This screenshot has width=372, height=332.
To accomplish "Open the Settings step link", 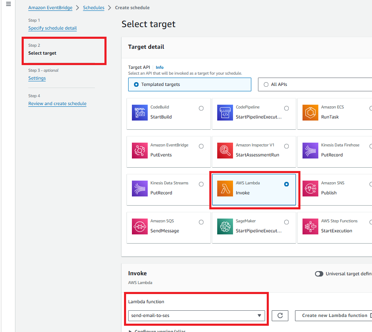I will point(37,78).
